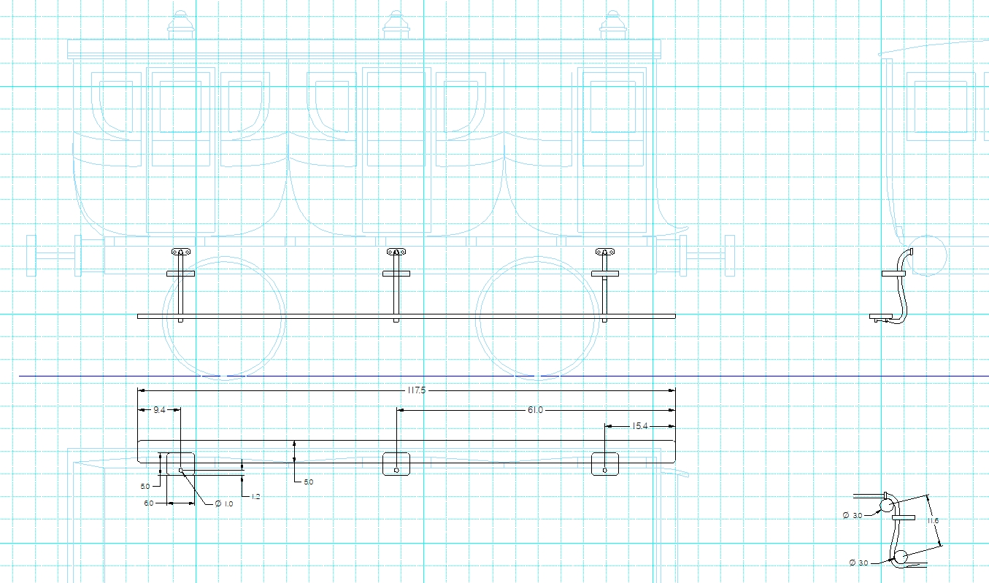Select the long footboard bar in side view
Image resolution: width=989 pixels, height=583 pixels.
point(407,316)
